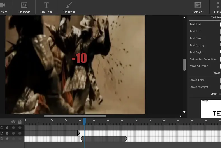
Task: Toggle visibility for all layers via eye icon
Action: pos(13,122)
